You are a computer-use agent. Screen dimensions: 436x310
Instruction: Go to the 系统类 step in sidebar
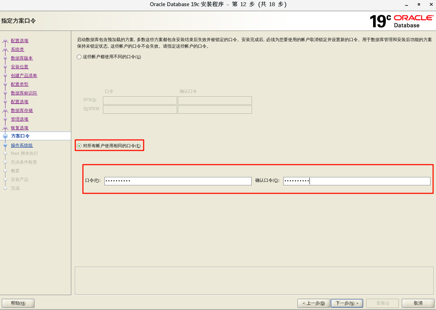17,49
